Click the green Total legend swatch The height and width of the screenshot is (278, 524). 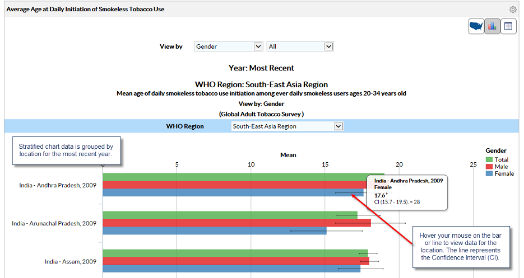point(489,159)
